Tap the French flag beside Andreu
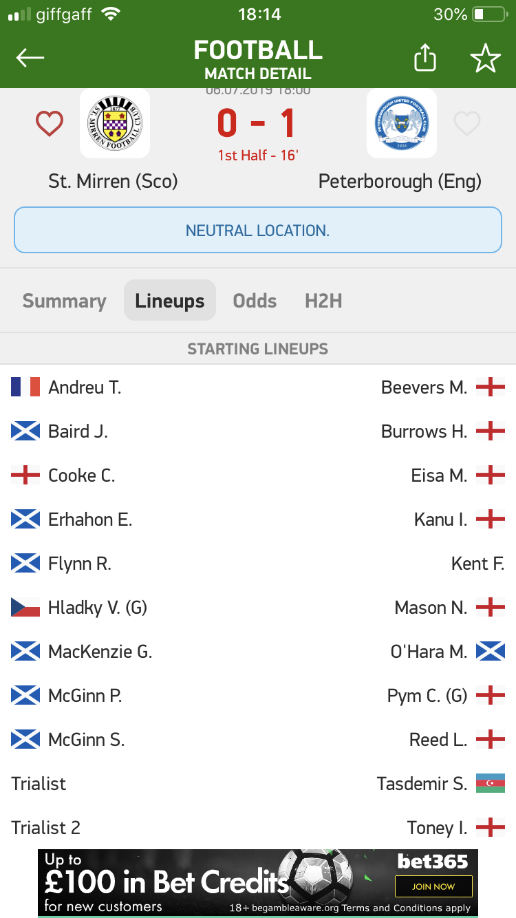516x918 pixels. point(25,387)
